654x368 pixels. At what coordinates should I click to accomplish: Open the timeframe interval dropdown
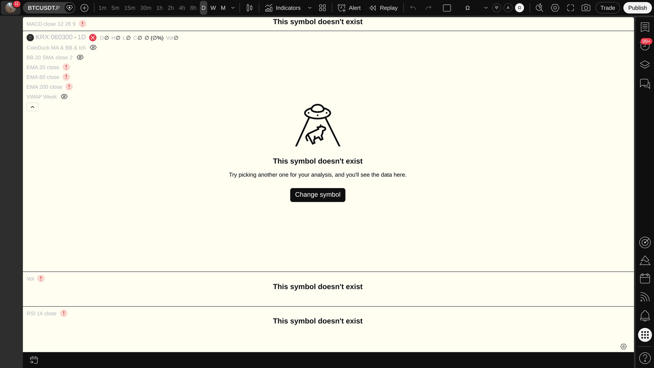tap(233, 8)
